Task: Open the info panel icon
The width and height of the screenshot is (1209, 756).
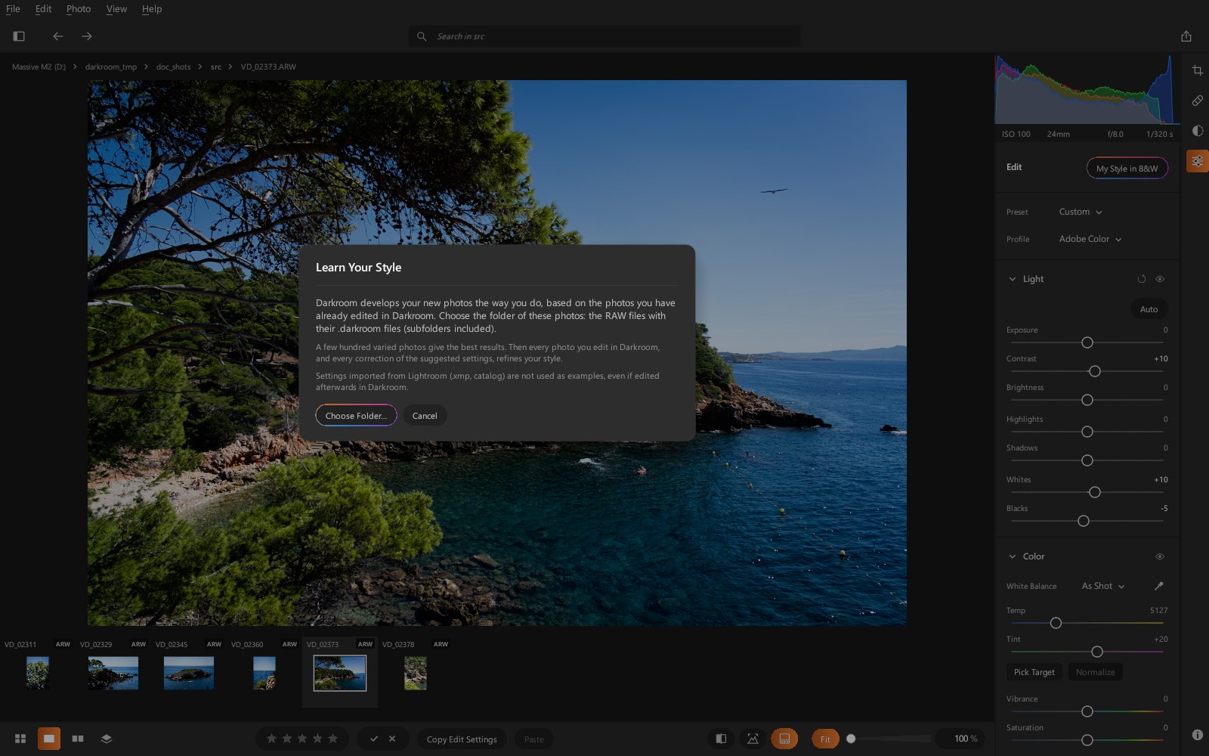Action: 1198,735
